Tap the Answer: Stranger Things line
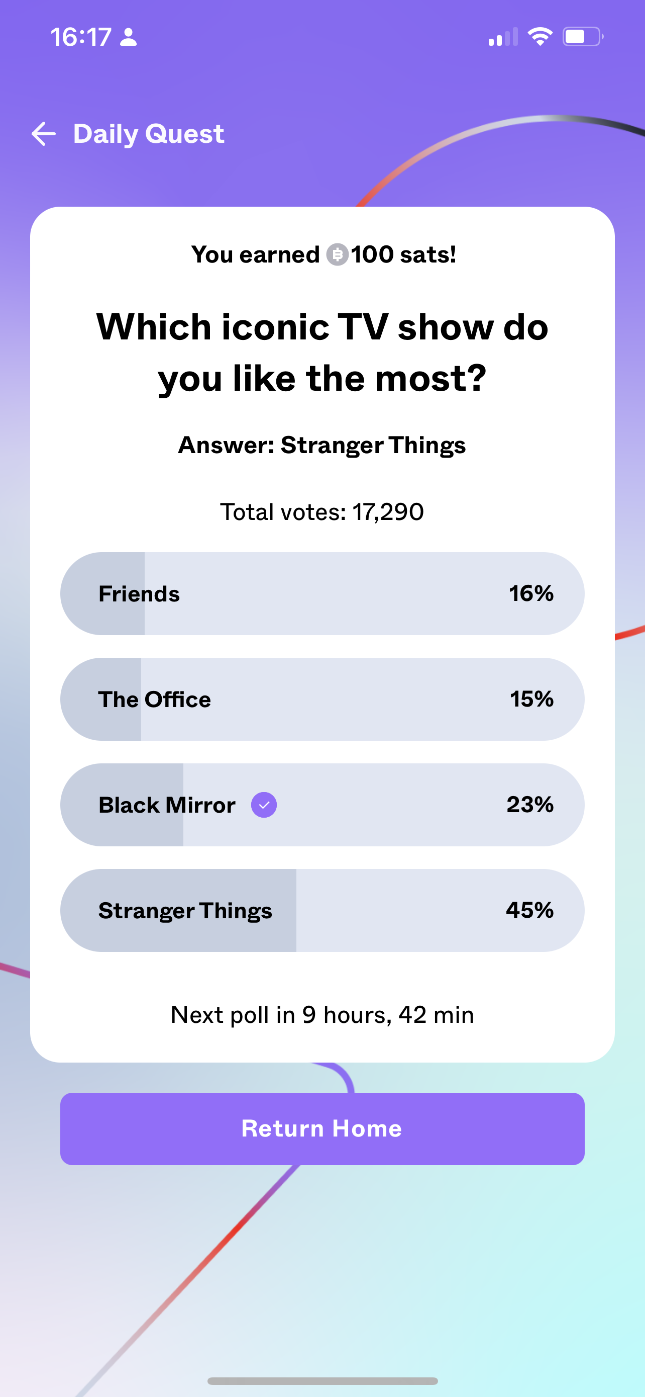The image size is (645, 1397). pos(322,445)
